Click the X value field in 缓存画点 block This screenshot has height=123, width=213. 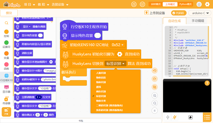click(x=38, y=115)
